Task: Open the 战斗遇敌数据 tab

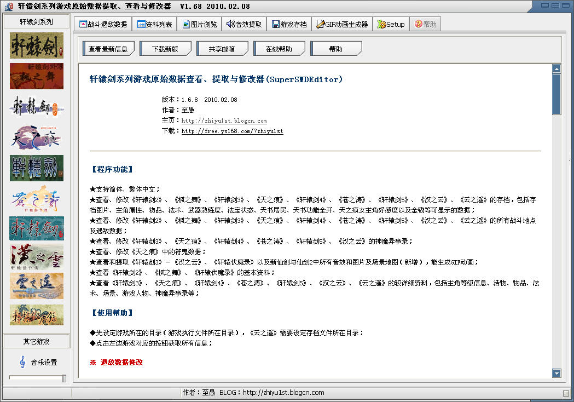Action: click(x=103, y=24)
